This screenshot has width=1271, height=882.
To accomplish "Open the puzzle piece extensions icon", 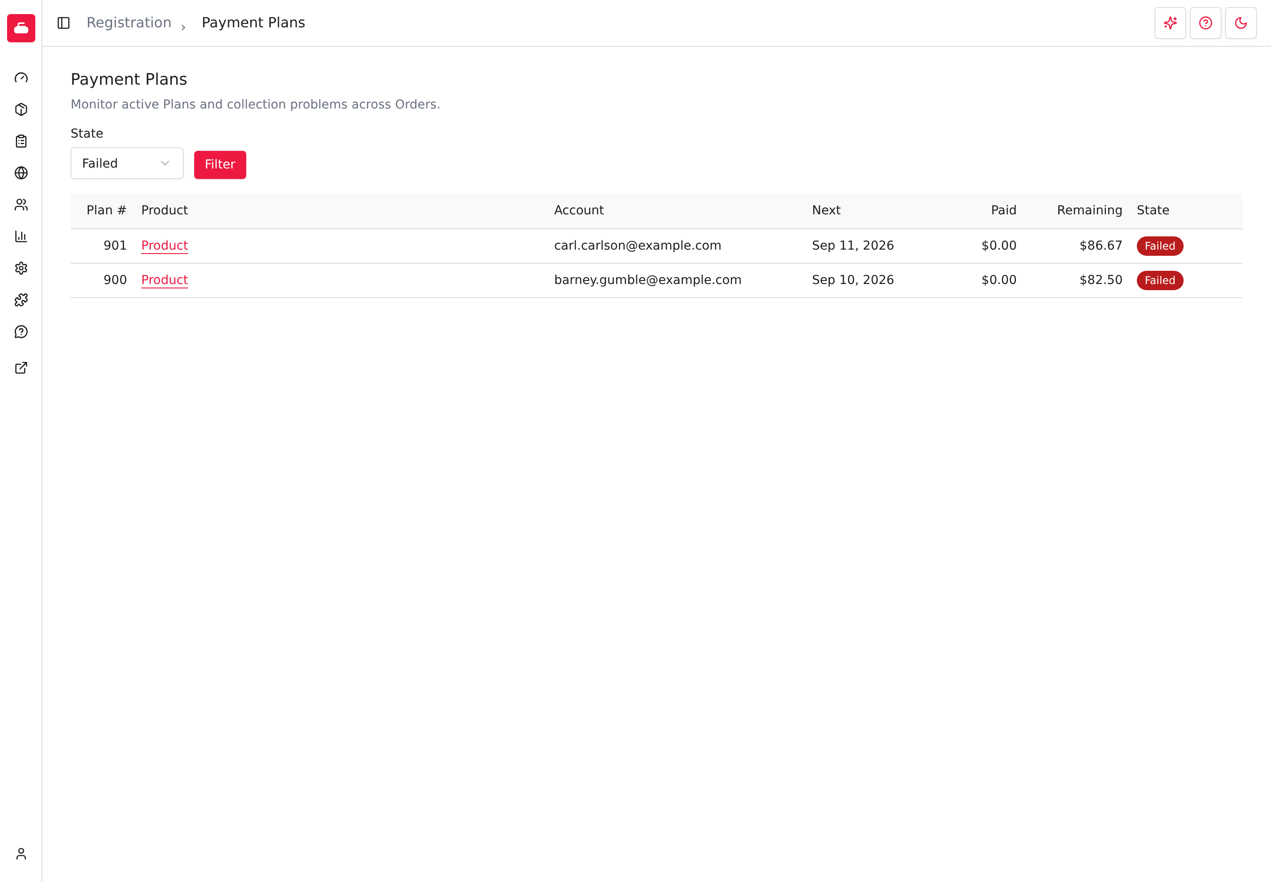I will 21,300.
